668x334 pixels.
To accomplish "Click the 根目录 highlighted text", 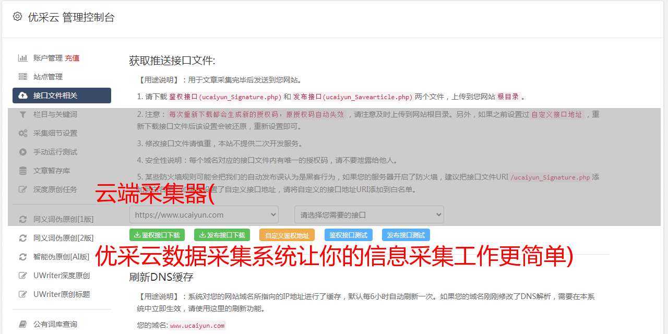I will 508,97.
